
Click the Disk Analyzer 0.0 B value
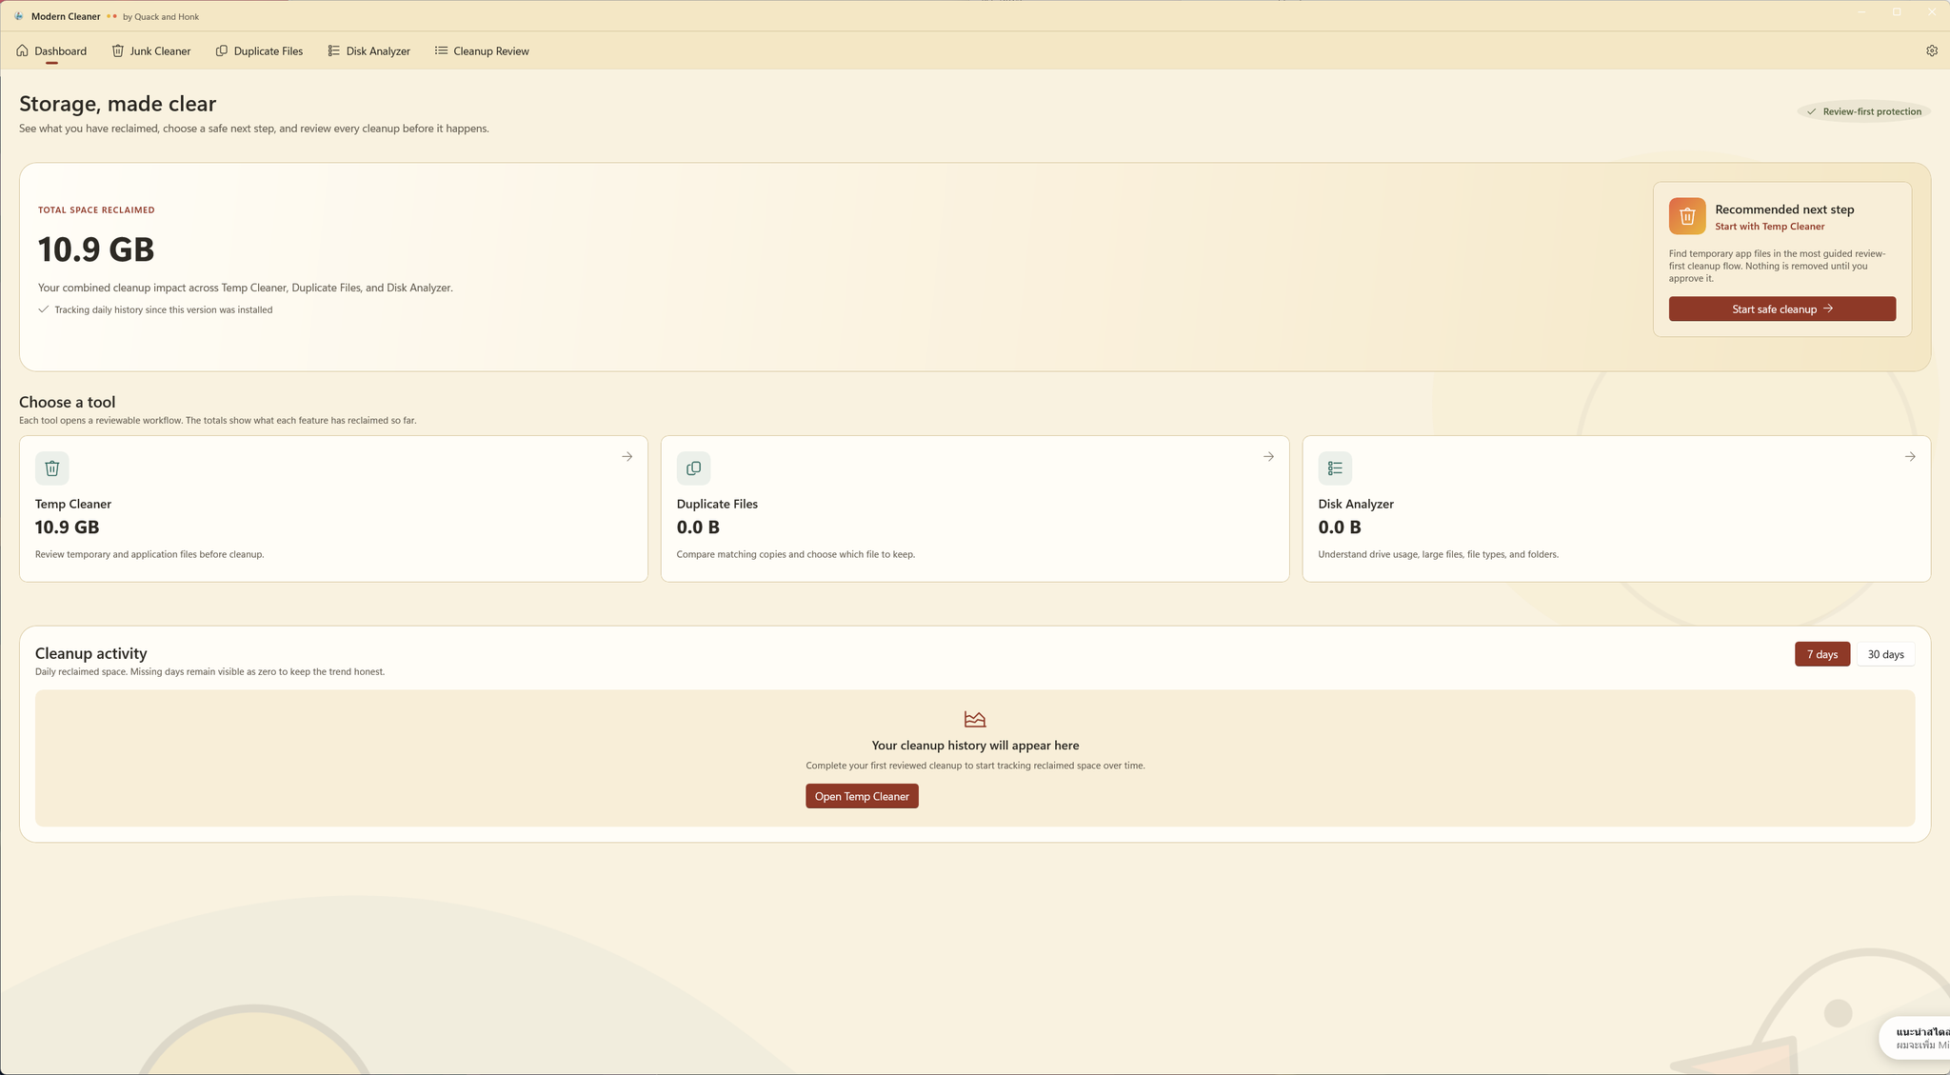pyautogui.click(x=1339, y=528)
